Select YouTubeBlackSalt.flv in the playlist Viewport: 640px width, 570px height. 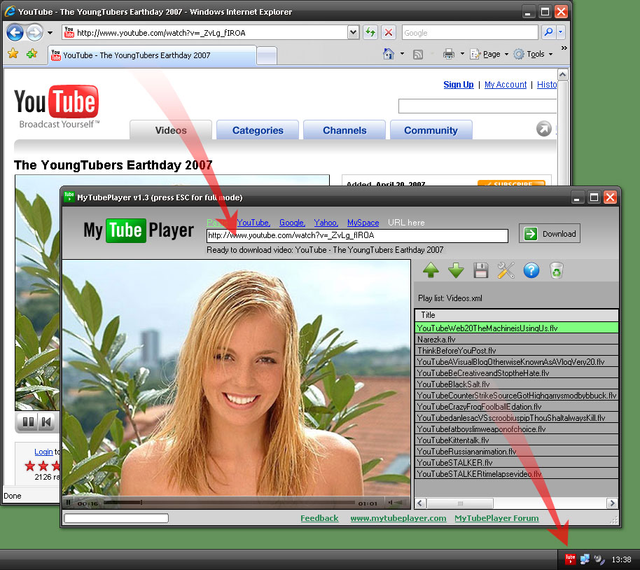click(516, 384)
